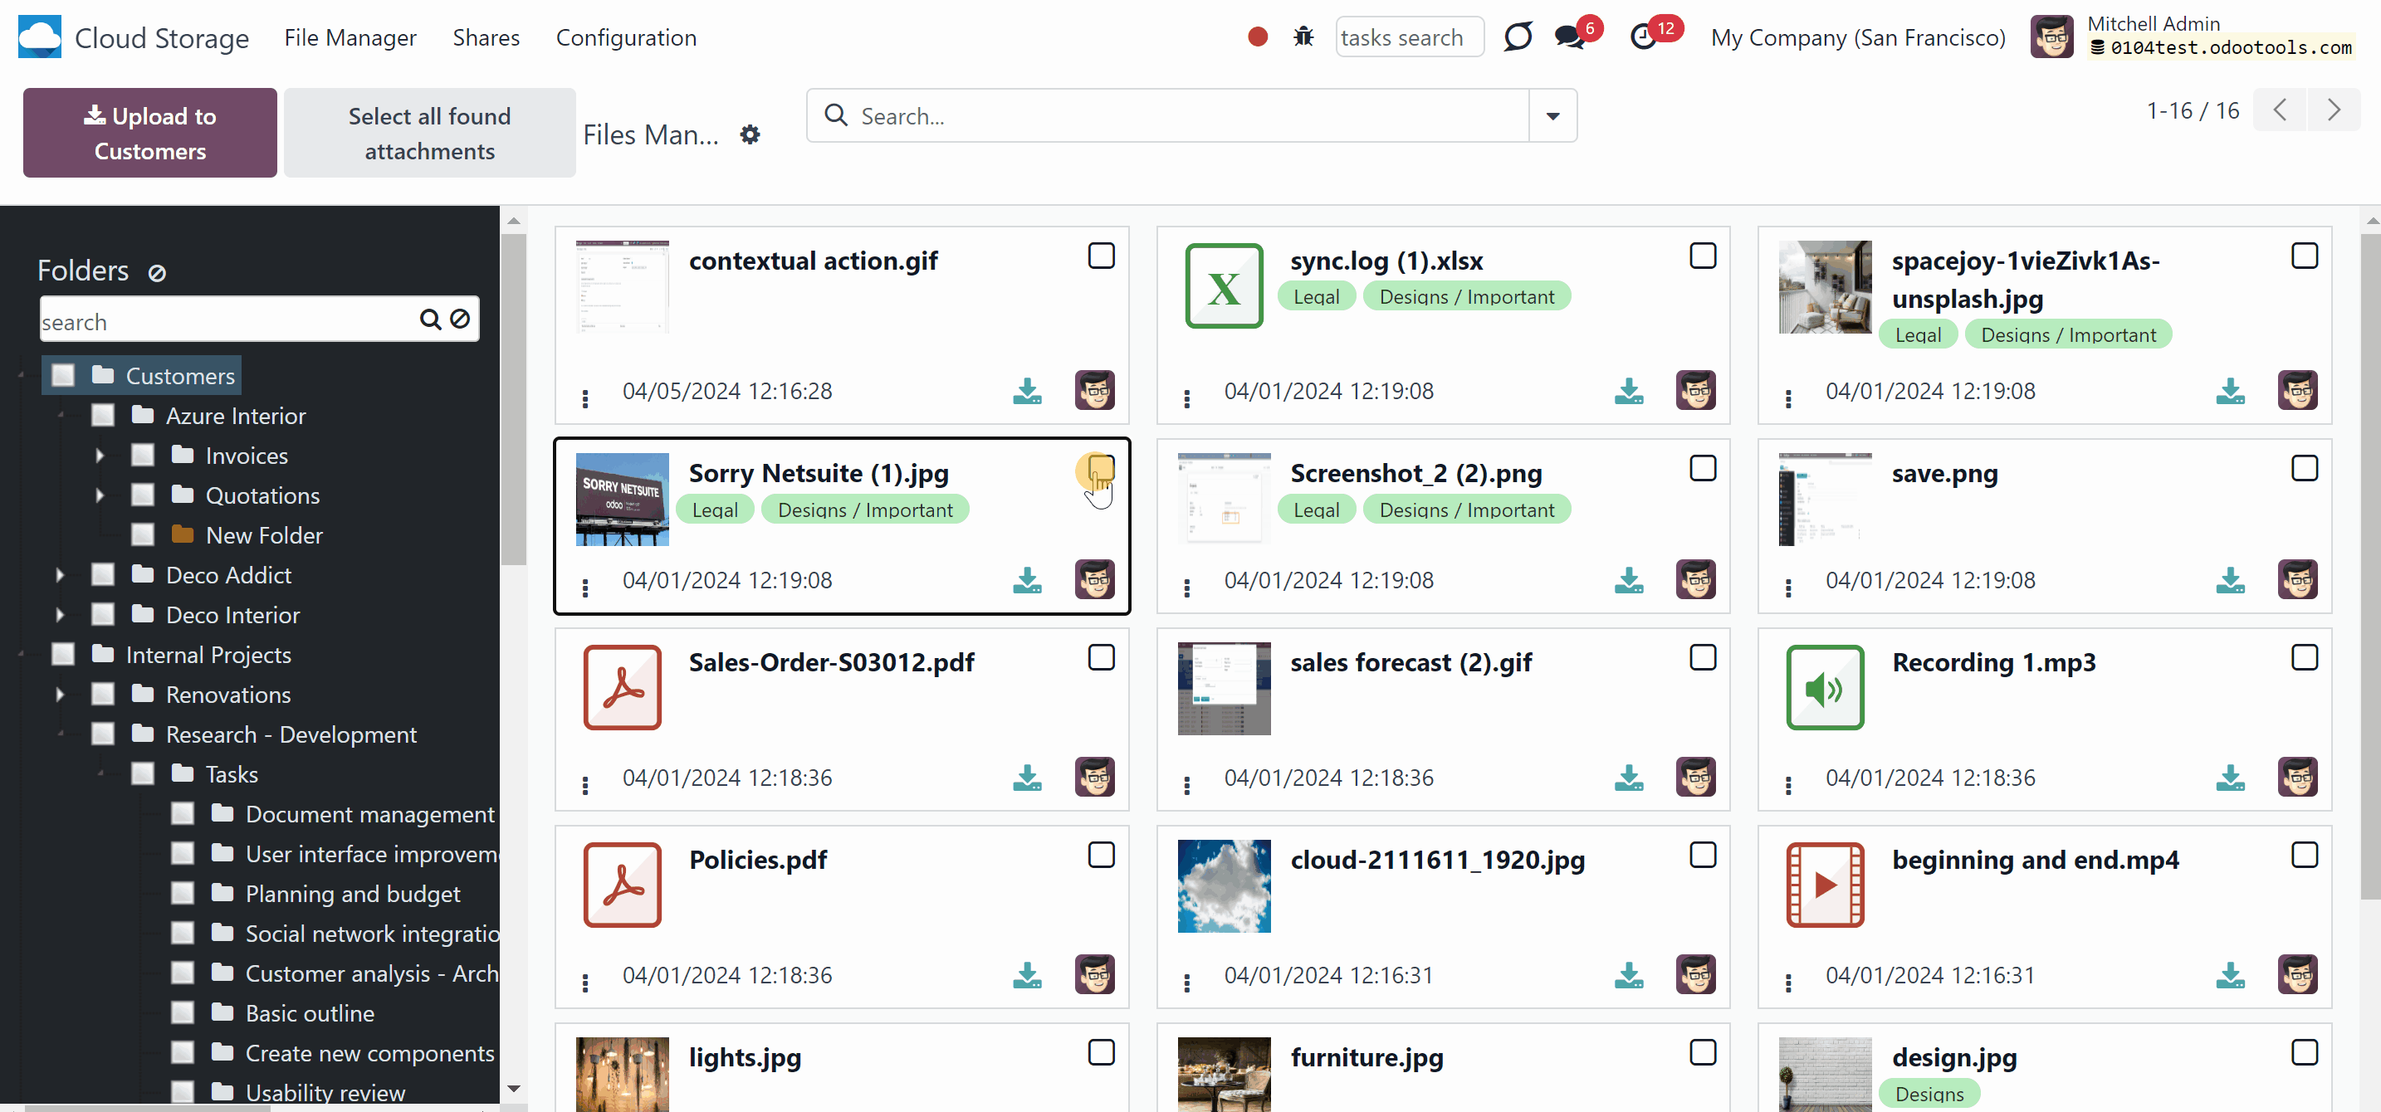The width and height of the screenshot is (2381, 1112).
Task: Expand the Renovations folder node
Action: coord(60,695)
